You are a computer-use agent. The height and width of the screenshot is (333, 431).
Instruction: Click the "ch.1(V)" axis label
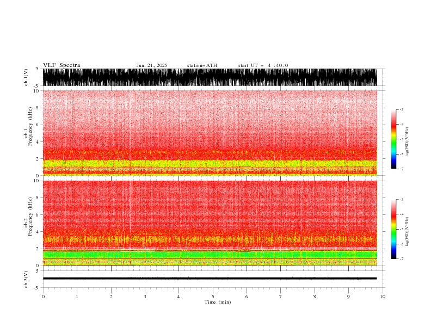point(26,77)
